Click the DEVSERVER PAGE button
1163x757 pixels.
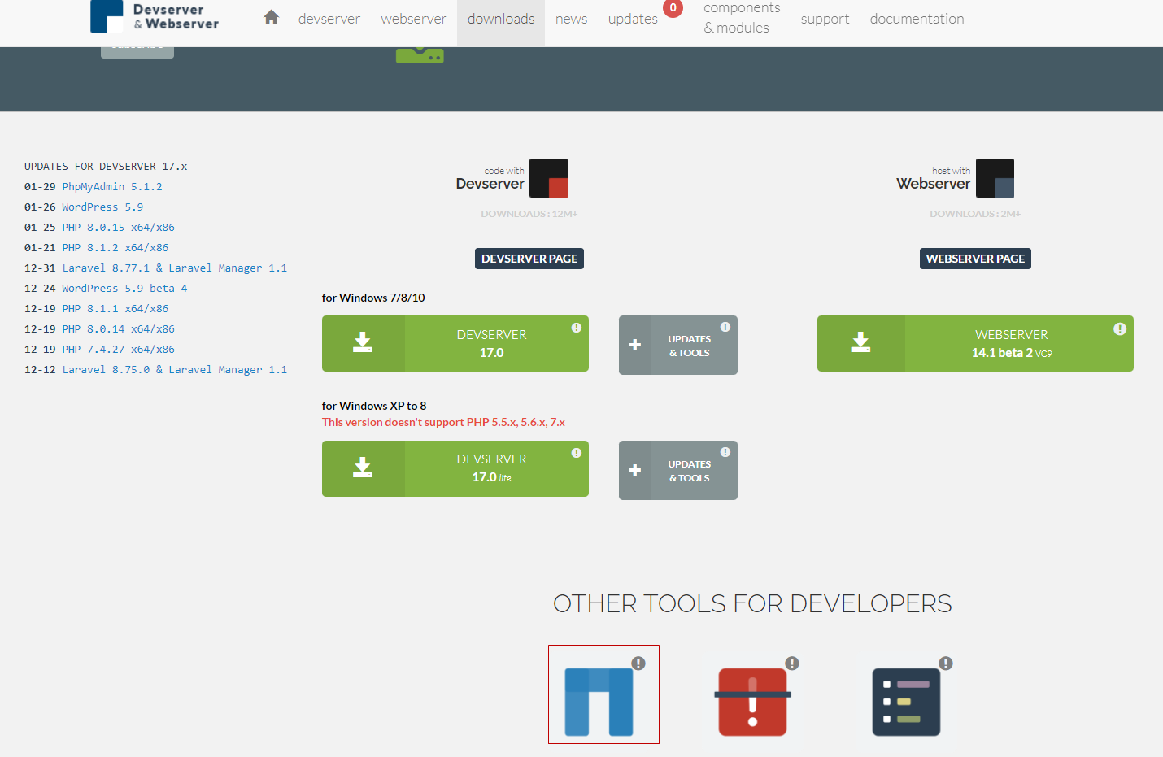(x=529, y=259)
